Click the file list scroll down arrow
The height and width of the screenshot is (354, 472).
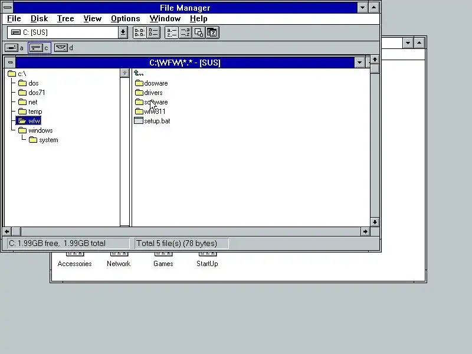375,222
